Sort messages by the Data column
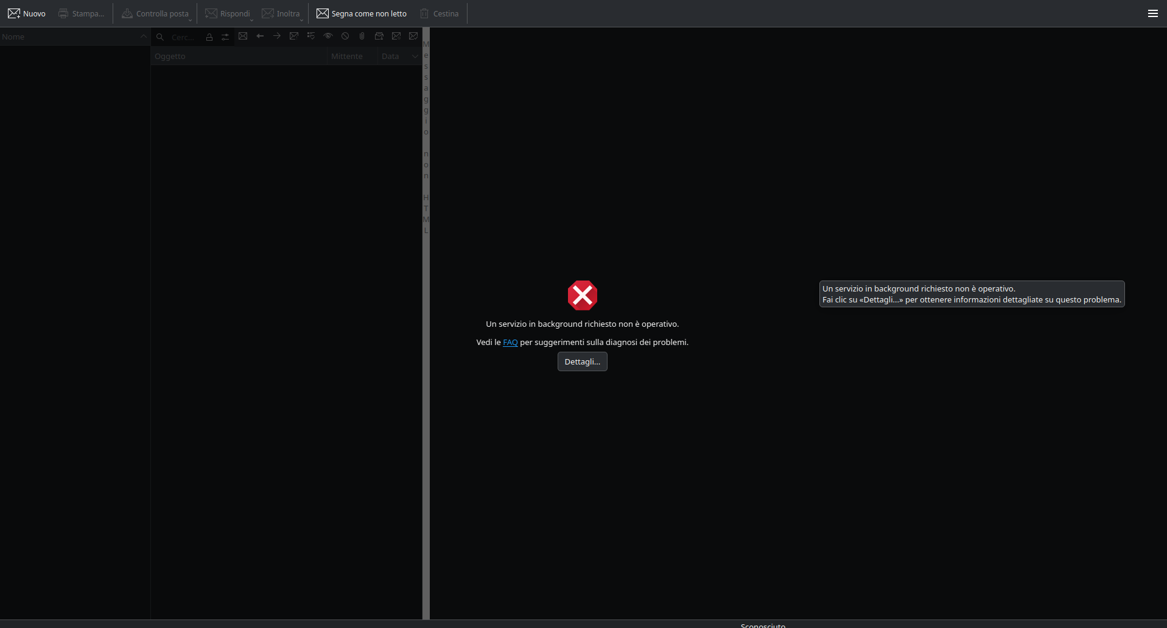 [x=390, y=56]
